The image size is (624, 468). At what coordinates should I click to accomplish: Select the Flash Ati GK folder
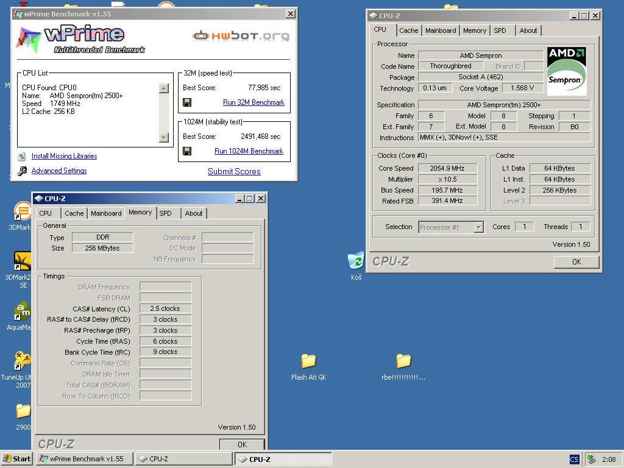point(308,361)
